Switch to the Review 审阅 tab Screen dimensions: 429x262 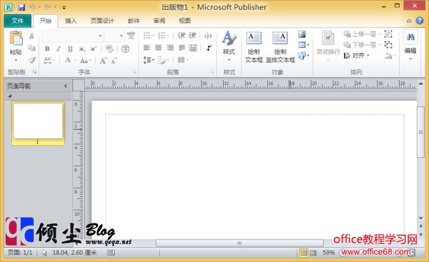[x=159, y=21]
